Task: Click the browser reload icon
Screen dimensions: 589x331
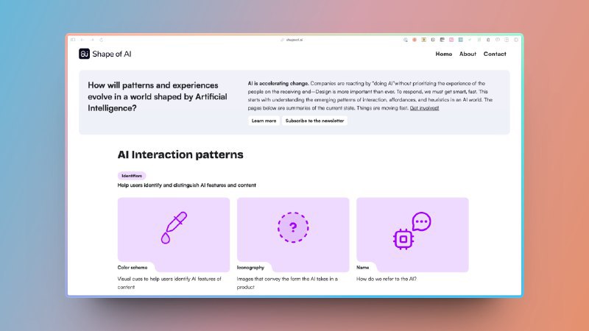Action: click(101, 39)
